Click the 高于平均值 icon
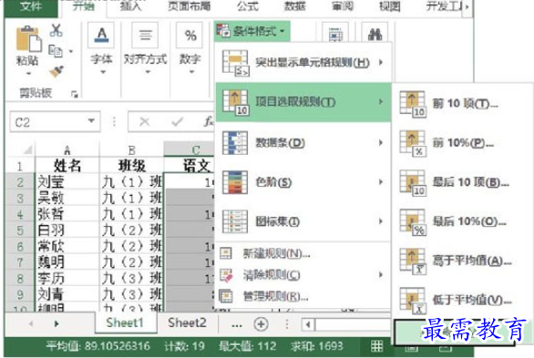Image resolution: width=534 pixels, height=358 pixels. pyautogui.click(x=413, y=261)
